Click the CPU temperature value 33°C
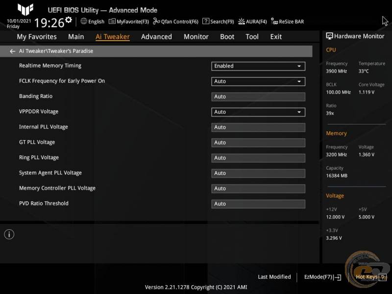 point(364,71)
